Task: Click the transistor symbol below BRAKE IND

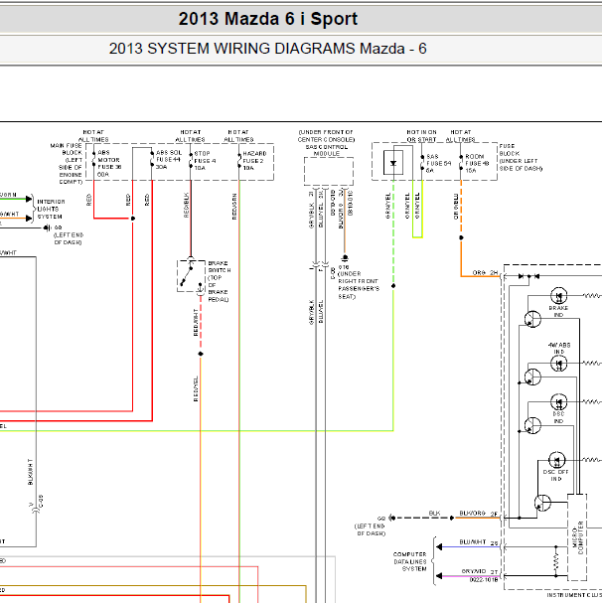Action: (x=532, y=319)
